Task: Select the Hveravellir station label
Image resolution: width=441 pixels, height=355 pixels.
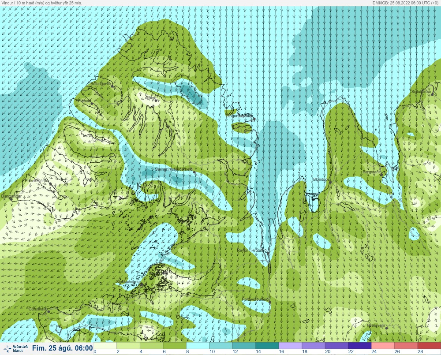Action: pyautogui.click(x=376, y=325)
